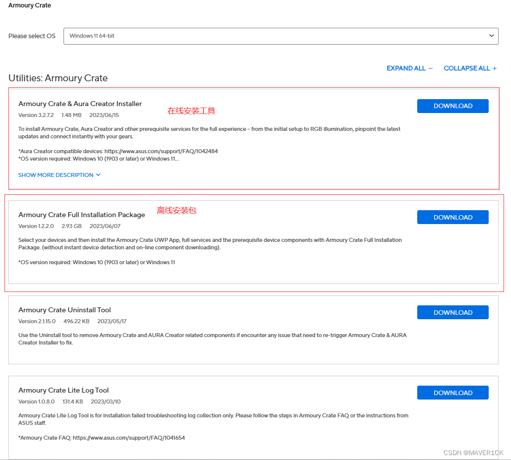511x460 pixels.
Task: Click 'Utilities: Armoury Crate' section heading
Action: (58, 78)
